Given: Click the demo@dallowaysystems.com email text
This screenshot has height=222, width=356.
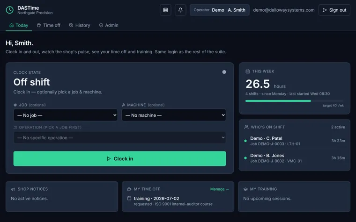Looking at the screenshot, I should pos(284,10).
